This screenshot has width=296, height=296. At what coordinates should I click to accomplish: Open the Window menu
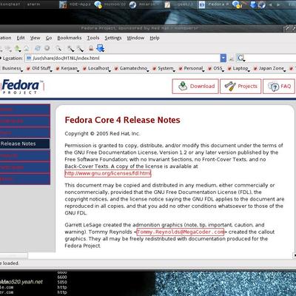click(x=135, y=38)
